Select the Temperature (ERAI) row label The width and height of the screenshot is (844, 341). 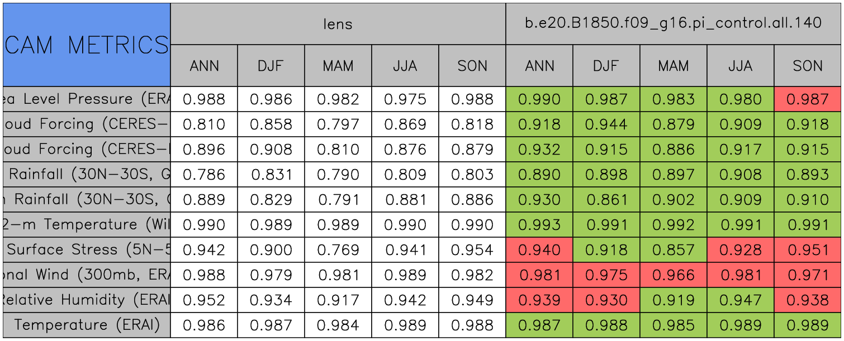pyautogui.click(x=87, y=325)
